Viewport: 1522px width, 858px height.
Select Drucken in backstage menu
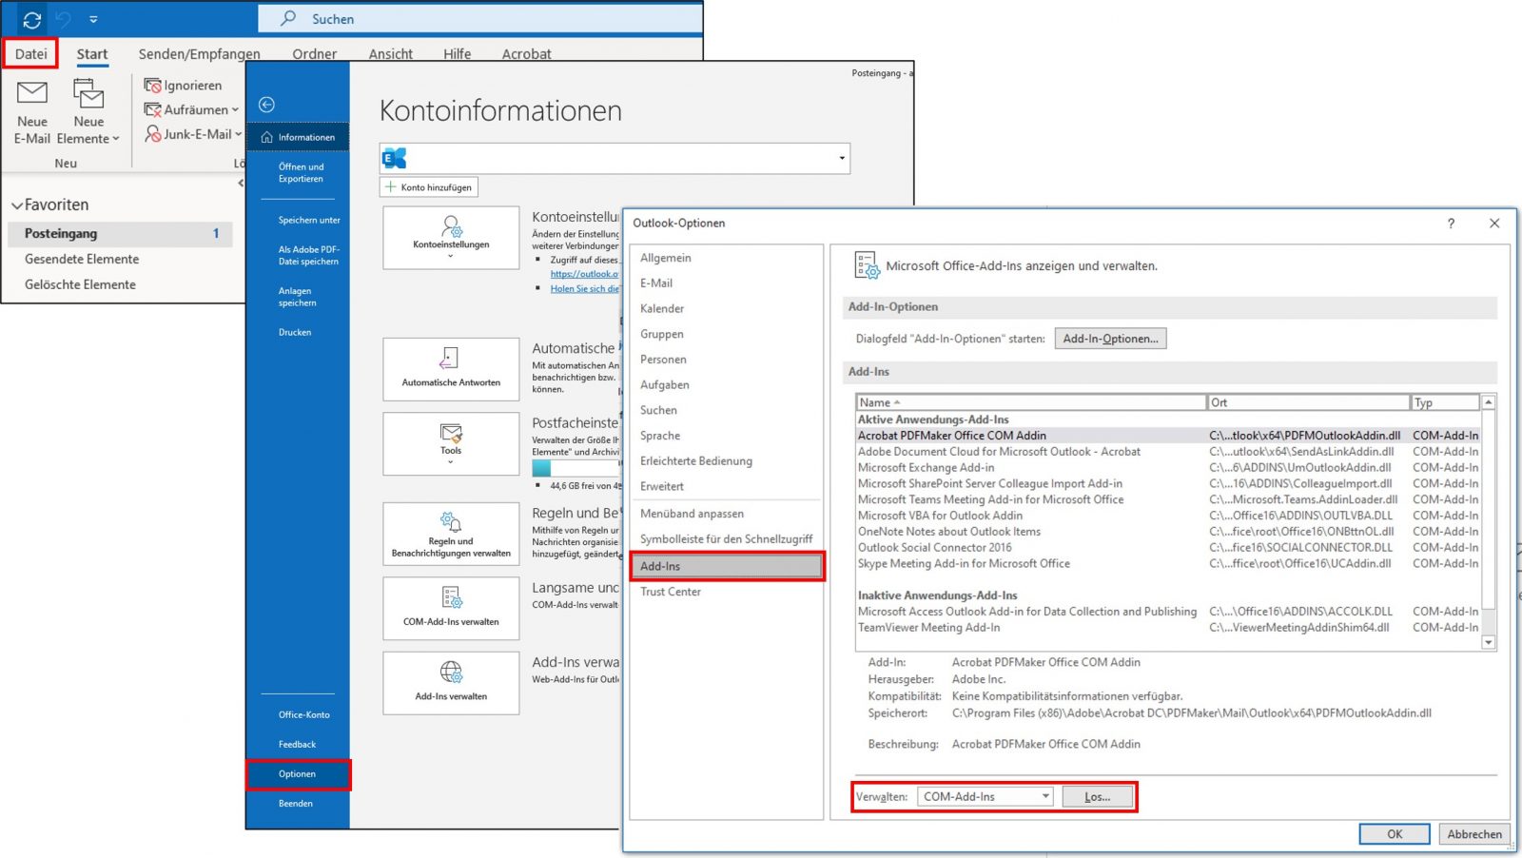[295, 332]
